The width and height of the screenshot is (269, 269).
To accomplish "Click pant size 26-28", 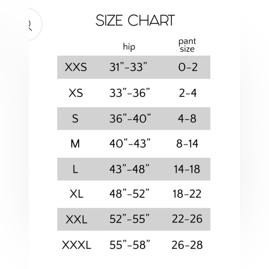I will (187, 245).
